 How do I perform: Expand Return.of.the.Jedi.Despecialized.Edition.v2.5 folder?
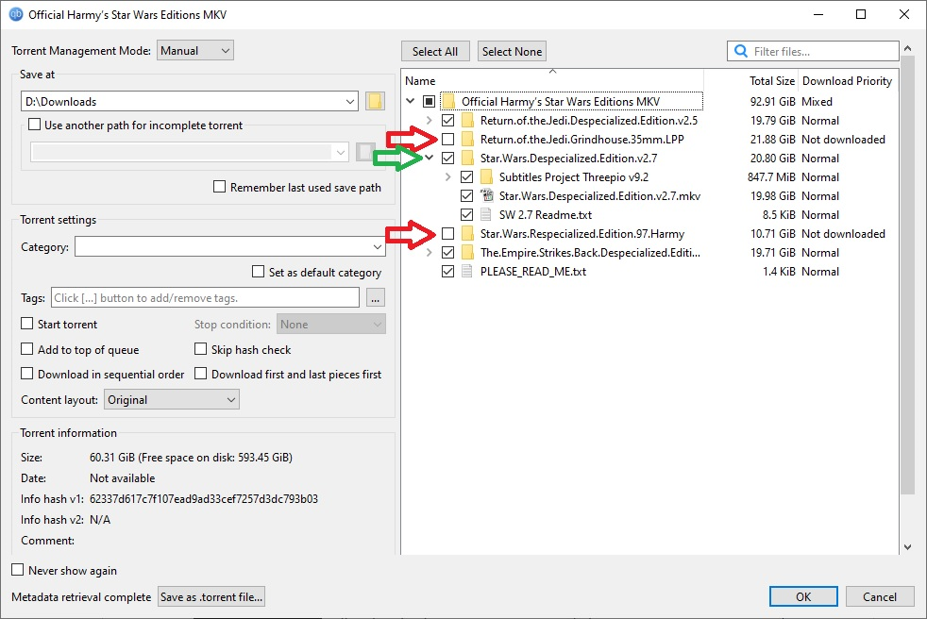[430, 121]
